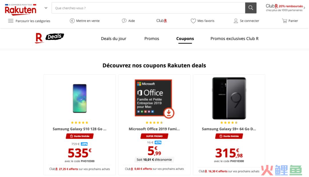Click the R Deals logo

coord(49,38)
